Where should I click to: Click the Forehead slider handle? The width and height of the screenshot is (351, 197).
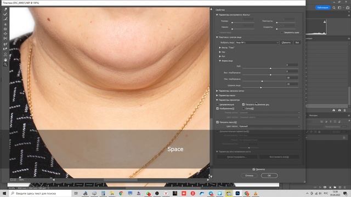pyautogui.click(x=270, y=68)
